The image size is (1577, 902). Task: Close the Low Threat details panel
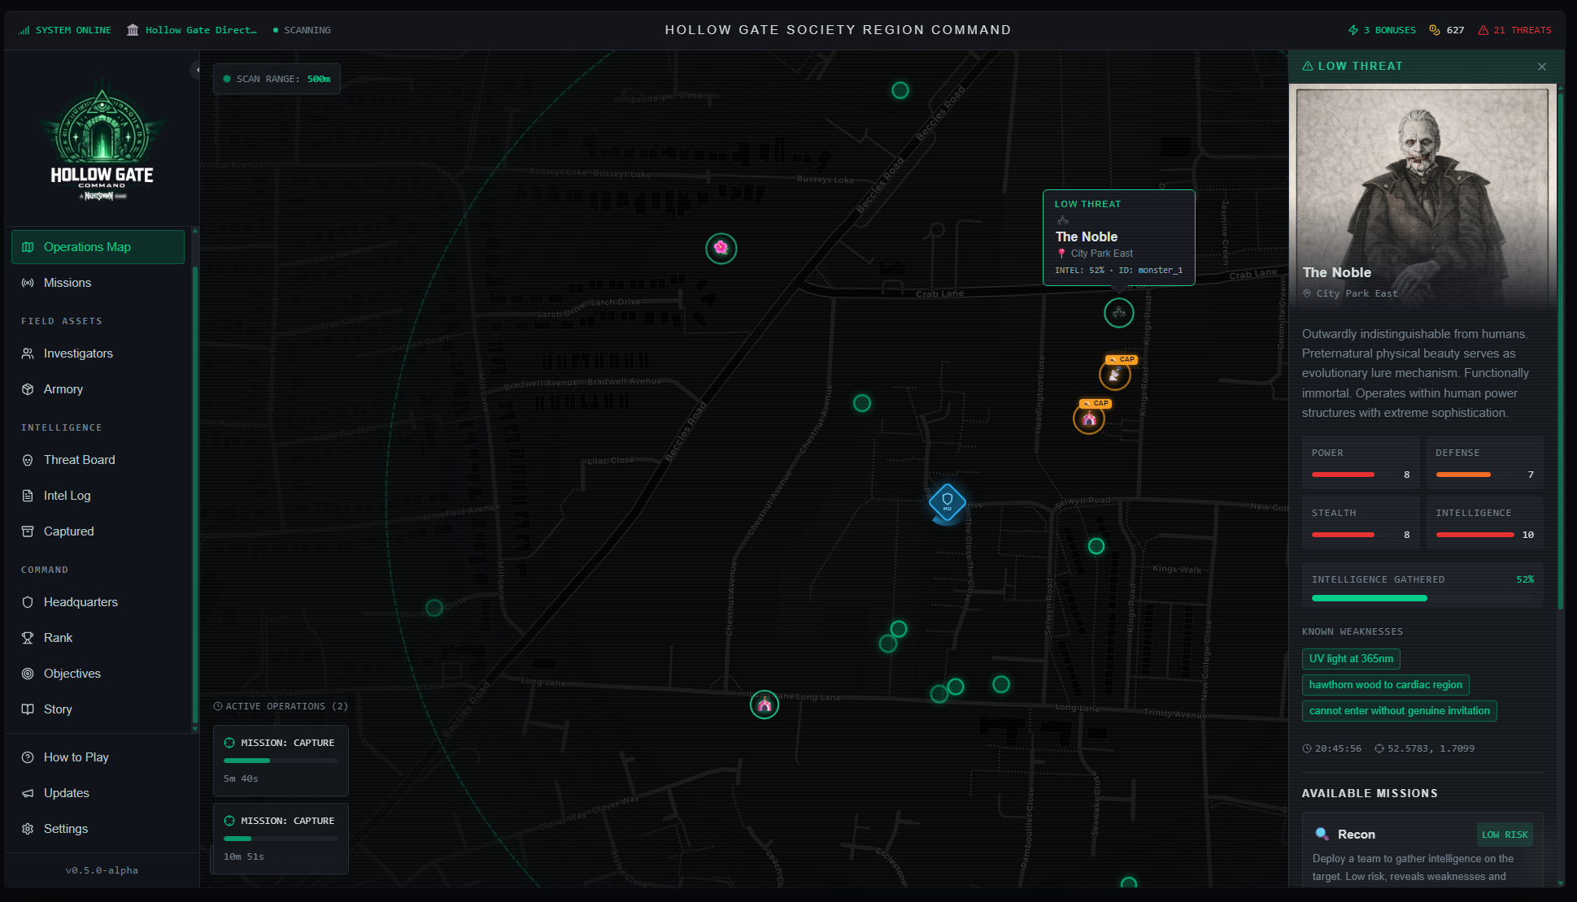[1541, 67]
